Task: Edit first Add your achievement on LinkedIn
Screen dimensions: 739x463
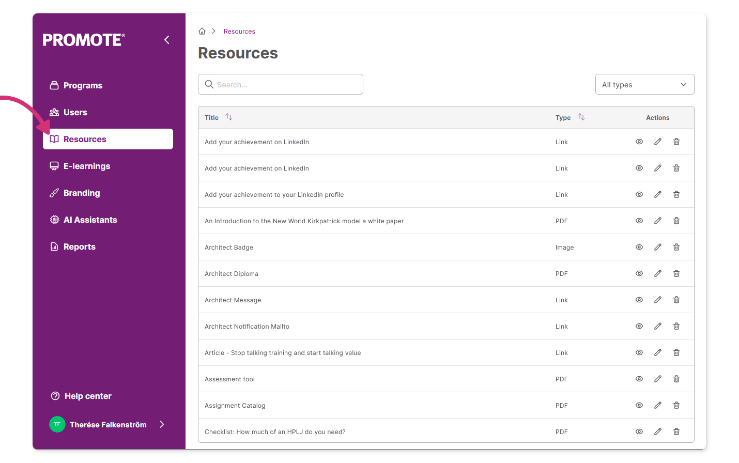Action: tap(658, 142)
